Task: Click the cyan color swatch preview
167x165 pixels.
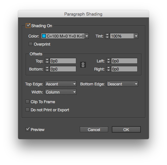Action: pos(44,36)
